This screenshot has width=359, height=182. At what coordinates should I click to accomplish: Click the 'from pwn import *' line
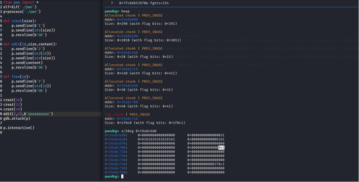click(x=21, y=2)
